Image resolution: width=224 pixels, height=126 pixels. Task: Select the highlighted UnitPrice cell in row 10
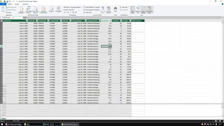coord(106,46)
